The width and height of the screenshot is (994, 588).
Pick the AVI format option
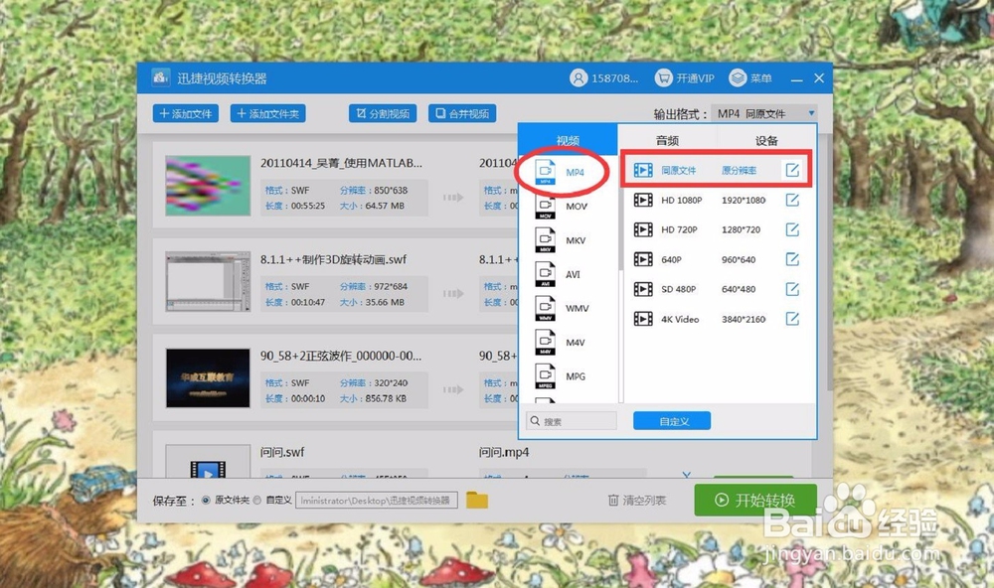tap(567, 273)
